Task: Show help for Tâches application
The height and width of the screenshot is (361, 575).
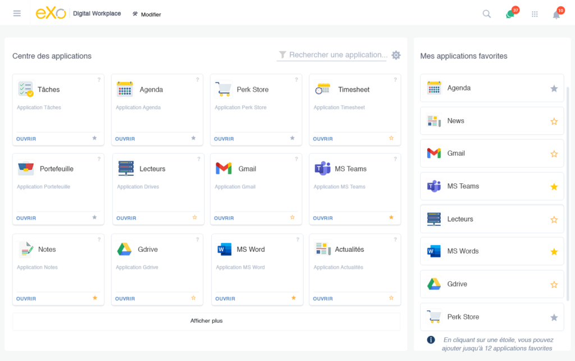Action: coord(99,80)
